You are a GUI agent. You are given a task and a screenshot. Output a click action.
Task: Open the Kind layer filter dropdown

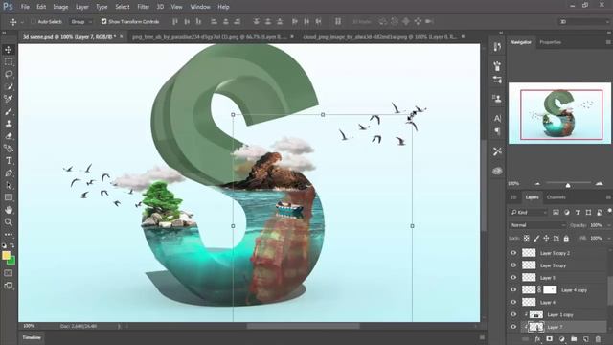click(x=529, y=213)
